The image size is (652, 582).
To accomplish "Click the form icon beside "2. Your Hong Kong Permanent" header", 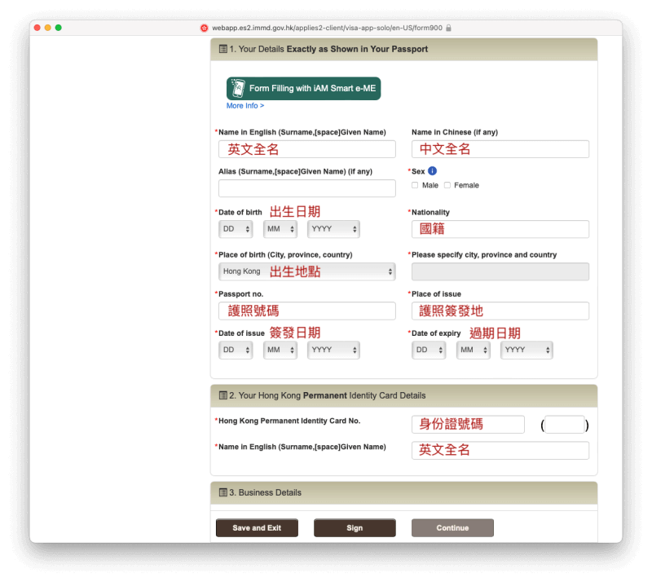I will [222, 395].
